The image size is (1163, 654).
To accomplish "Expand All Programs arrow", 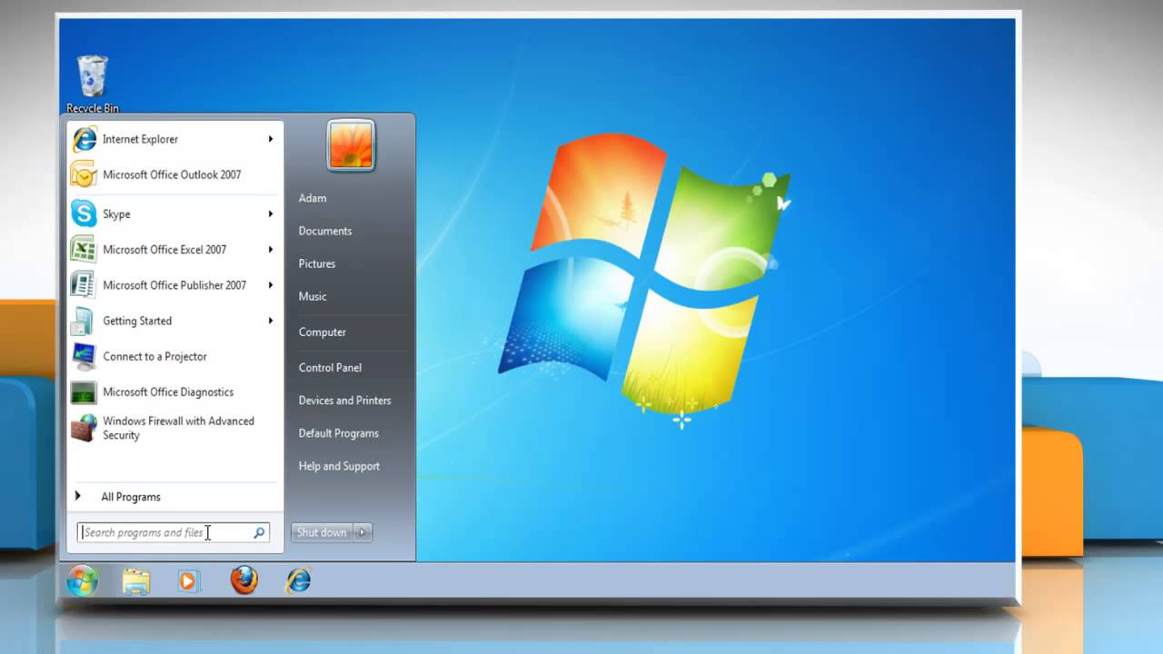I will [78, 496].
